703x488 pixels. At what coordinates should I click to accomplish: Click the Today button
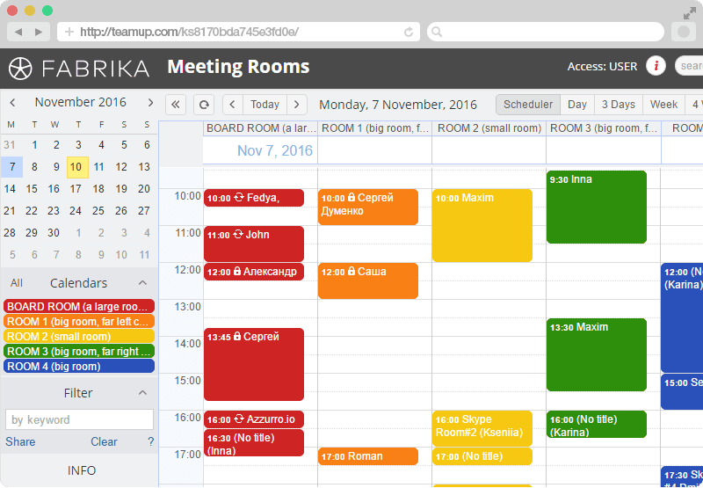pos(265,105)
